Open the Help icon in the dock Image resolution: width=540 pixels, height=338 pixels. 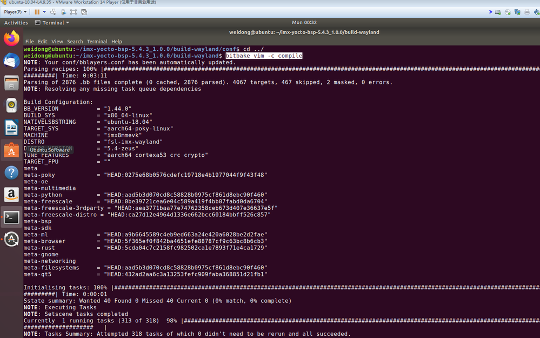pyautogui.click(x=11, y=173)
